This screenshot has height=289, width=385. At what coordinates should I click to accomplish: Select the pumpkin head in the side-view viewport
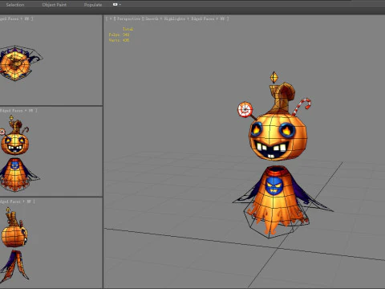coord(14,236)
